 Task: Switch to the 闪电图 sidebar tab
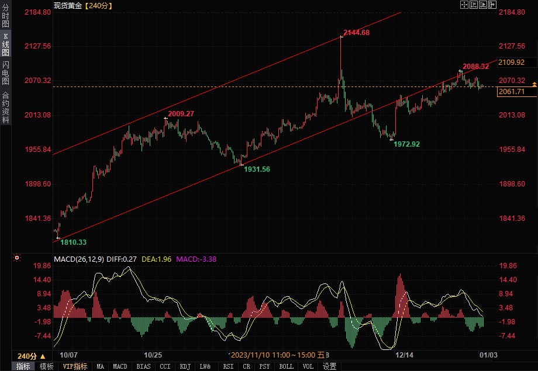[5, 72]
